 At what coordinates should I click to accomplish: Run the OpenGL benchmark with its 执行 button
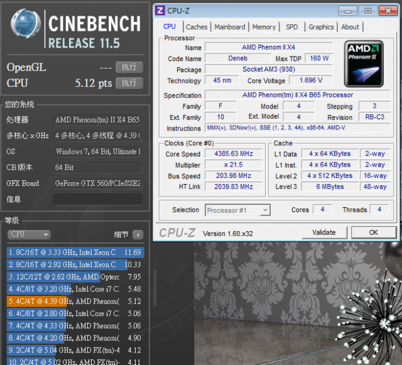(x=129, y=67)
